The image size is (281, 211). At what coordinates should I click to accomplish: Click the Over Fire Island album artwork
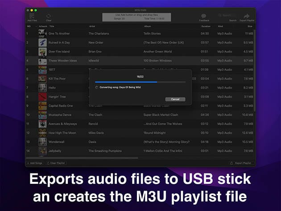point(42,51)
